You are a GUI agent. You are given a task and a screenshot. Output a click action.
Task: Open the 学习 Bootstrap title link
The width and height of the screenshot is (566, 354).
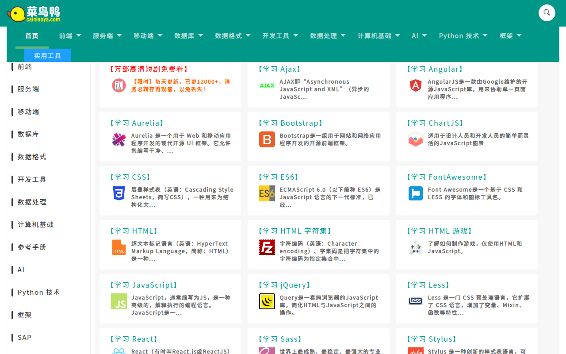point(291,123)
